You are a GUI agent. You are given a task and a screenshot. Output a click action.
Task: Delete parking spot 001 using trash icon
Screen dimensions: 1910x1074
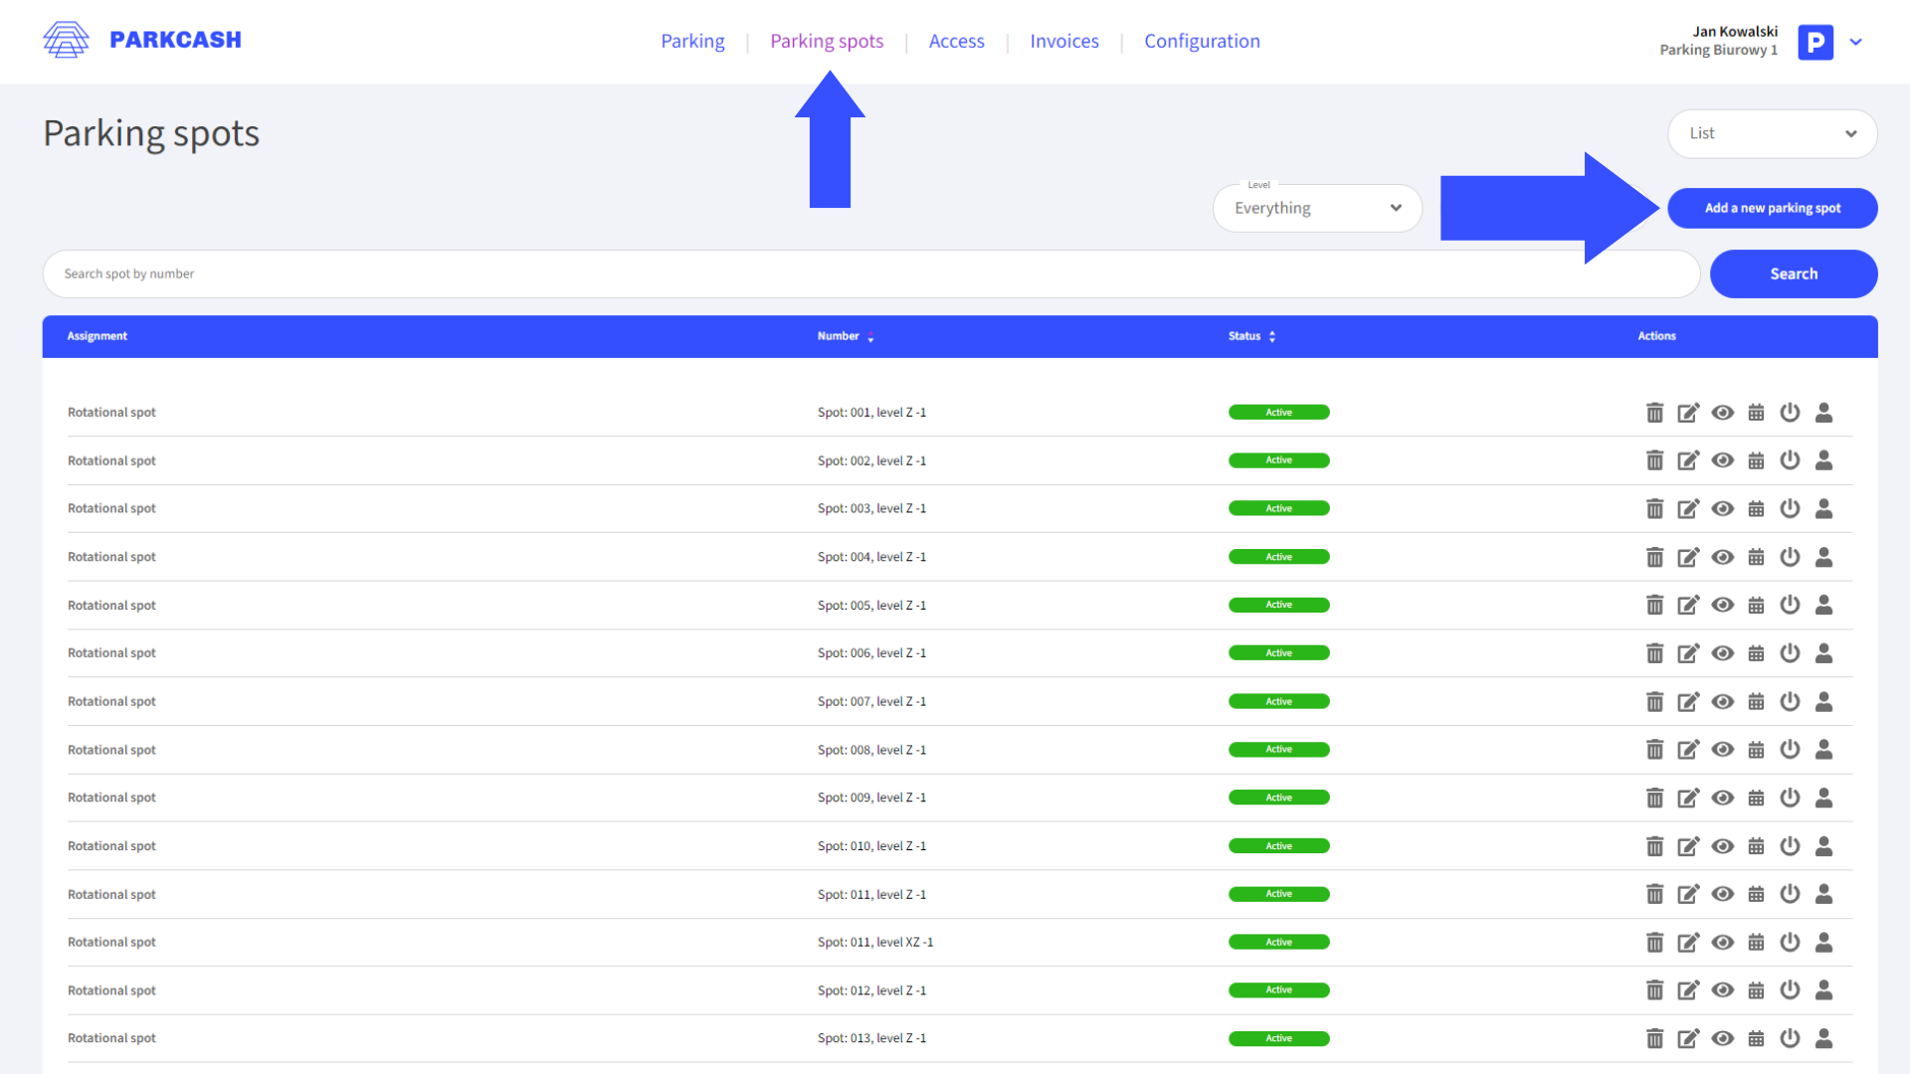(1654, 412)
